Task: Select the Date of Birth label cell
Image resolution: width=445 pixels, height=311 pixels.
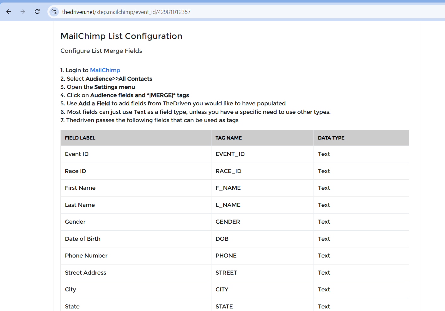Action: (x=136, y=239)
